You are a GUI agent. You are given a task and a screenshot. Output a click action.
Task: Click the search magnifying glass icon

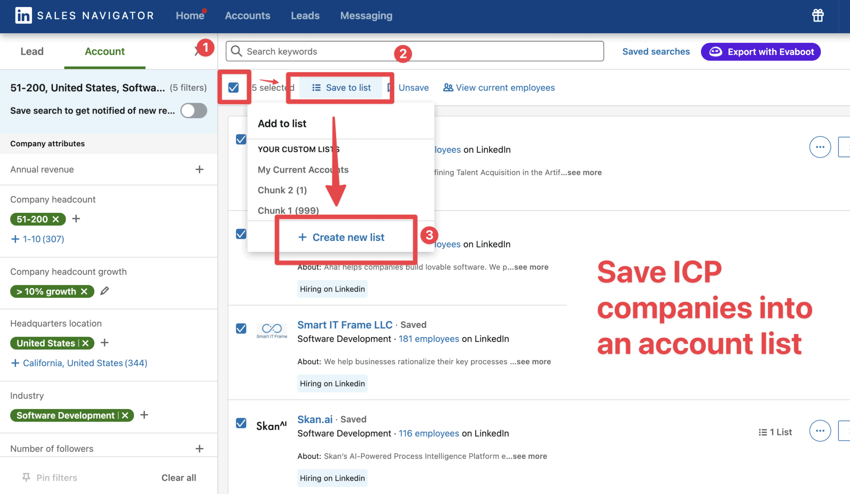pyautogui.click(x=236, y=51)
